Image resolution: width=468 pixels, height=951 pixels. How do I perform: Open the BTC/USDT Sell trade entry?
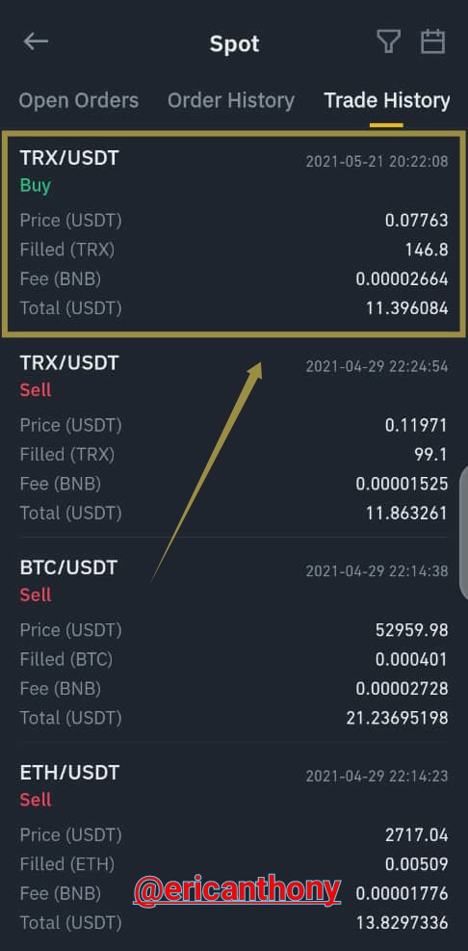234,643
